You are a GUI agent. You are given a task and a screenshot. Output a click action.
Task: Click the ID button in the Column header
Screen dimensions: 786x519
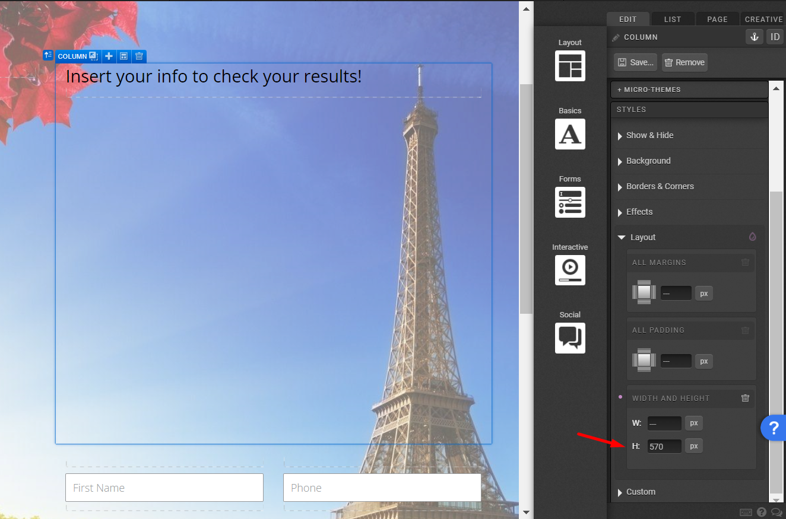pyautogui.click(x=775, y=37)
